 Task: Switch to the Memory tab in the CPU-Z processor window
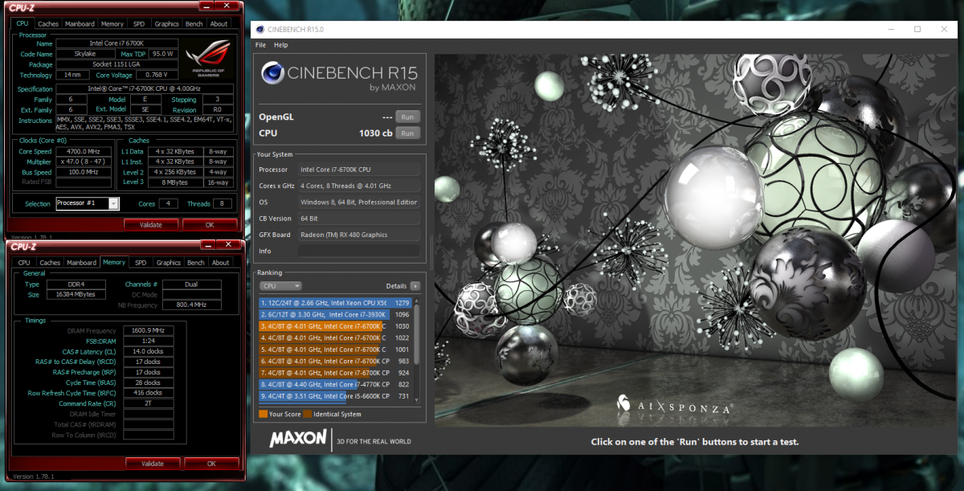coord(112,24)
